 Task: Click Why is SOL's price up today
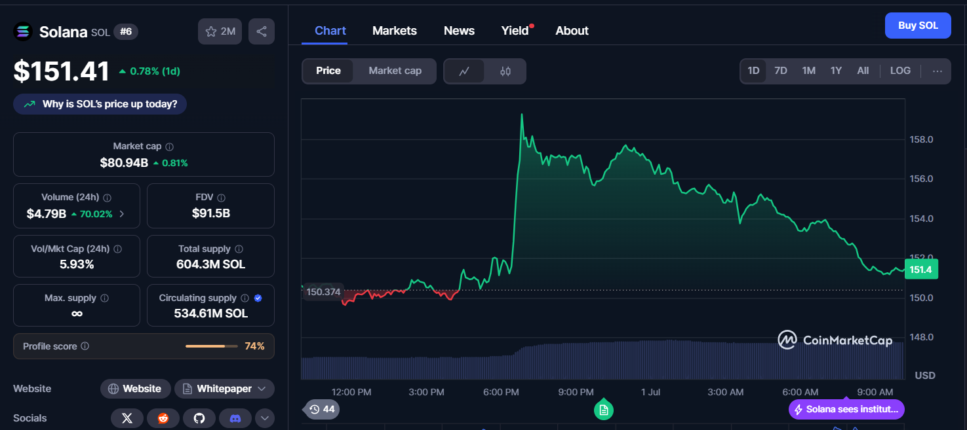[100, 104]
